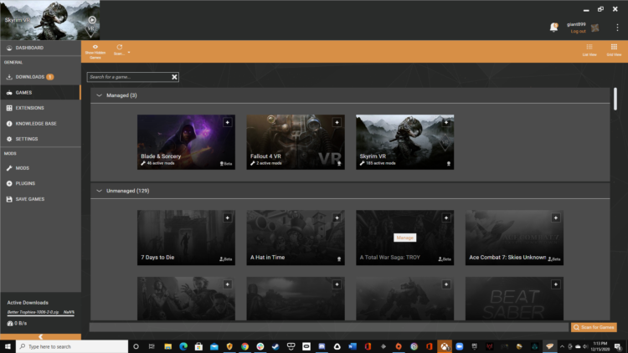Open the menu on Blade & Sorcery tile
628x353 pixels.
click(228, 122)
